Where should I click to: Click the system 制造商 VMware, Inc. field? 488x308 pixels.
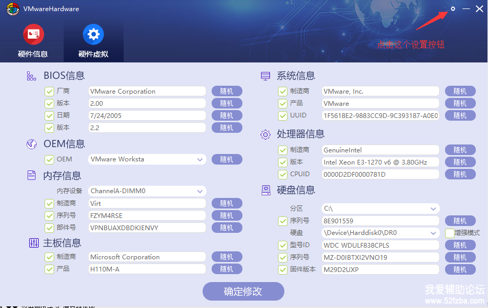point(380,91)
